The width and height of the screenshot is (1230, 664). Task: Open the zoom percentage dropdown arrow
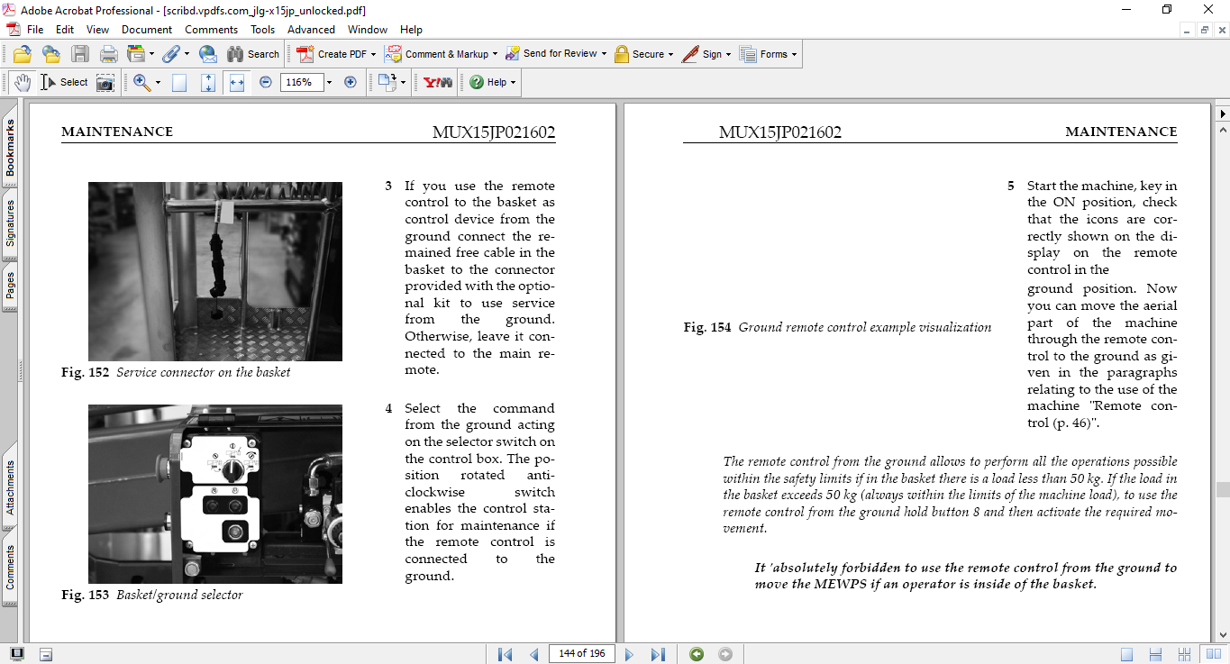329,82
